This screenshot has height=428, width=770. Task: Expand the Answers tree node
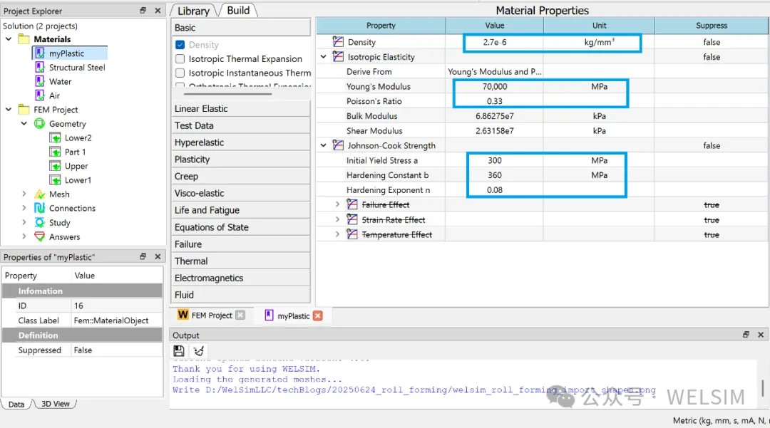tap(24, 236)
